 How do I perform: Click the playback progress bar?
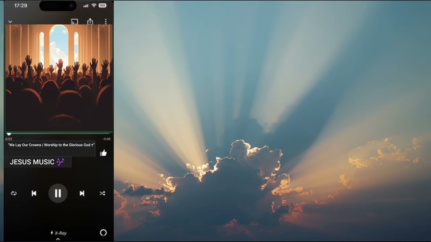(x=59, y=133)
